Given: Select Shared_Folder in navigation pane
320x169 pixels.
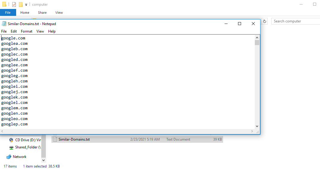Looking at the screenshot, I should [28, 147].
